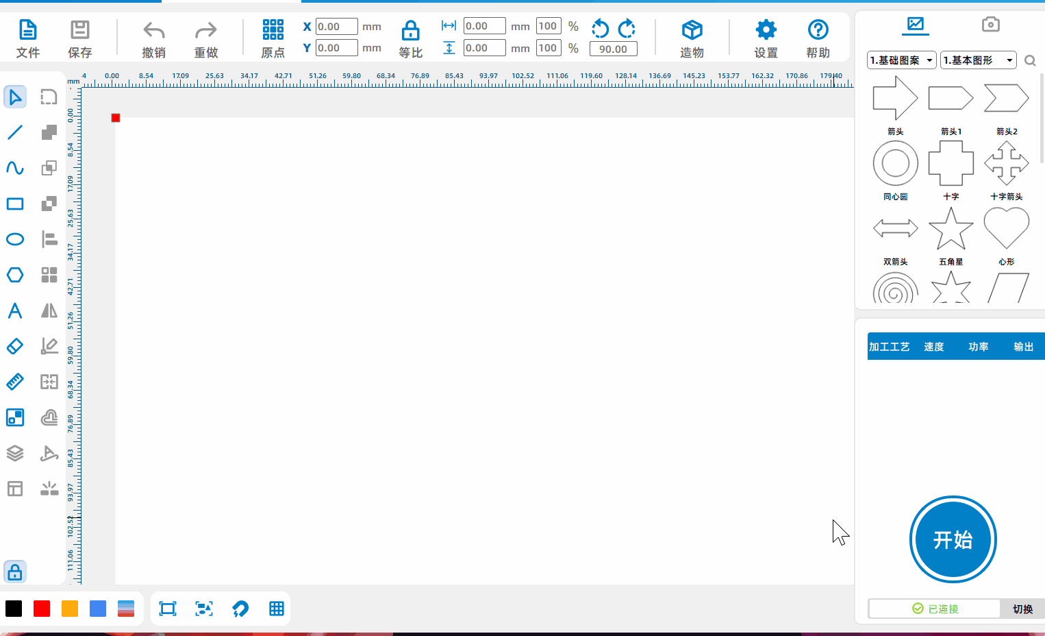Click the height percent field
Viewport: 1045px width, 636px height.
coord(549,48)
